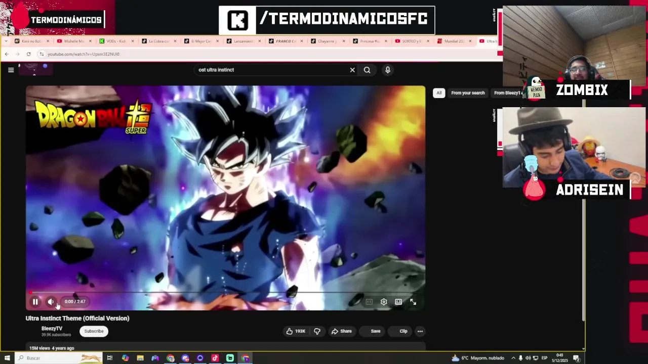The height and width of the screenshot is (364, 648).
Task: Start voice search with microphone icon
Action: pyautogui.click(x=388, y=70)
